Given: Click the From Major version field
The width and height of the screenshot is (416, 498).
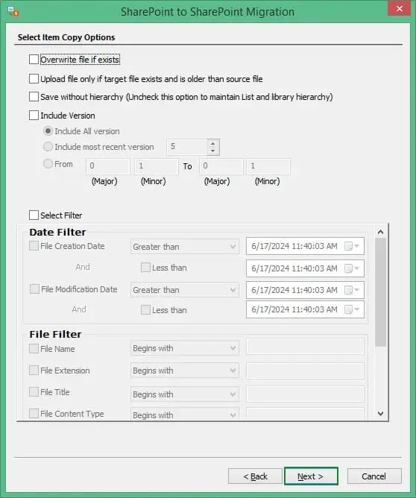Looking at the screenshot, I should click(x=108, y=166).
